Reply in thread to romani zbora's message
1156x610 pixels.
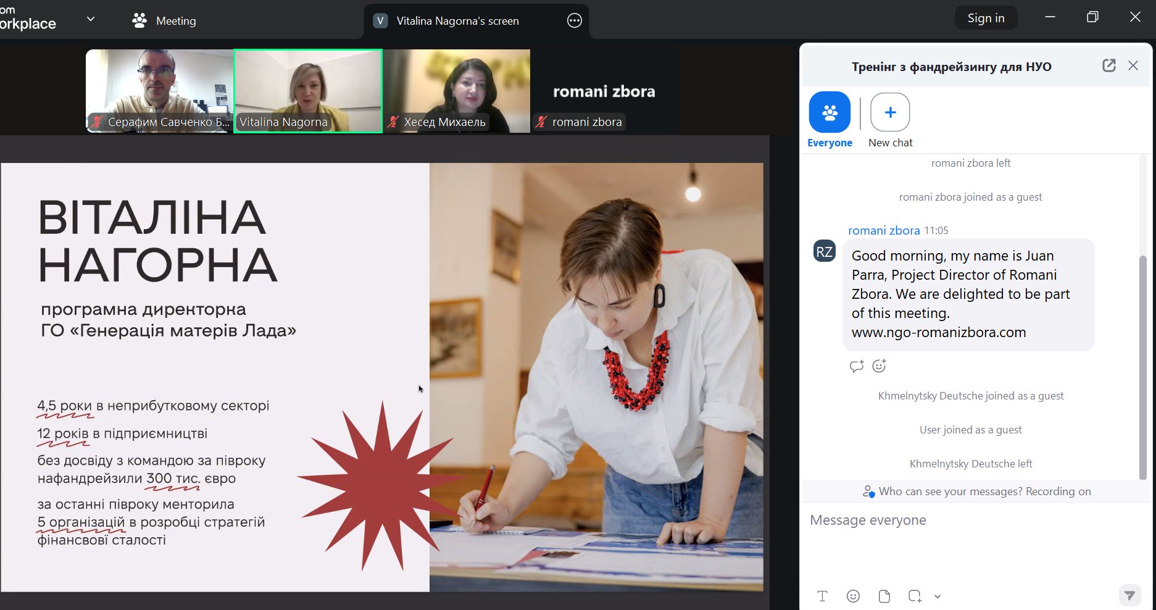856,366
